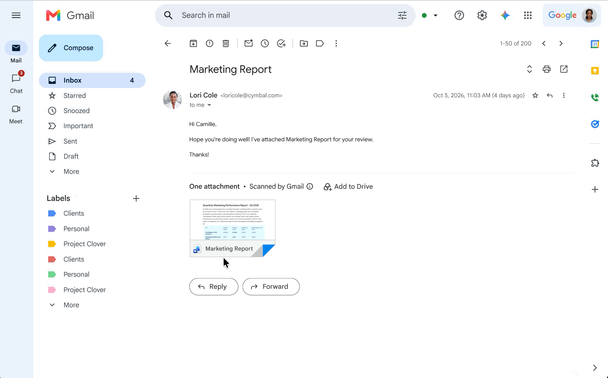The width and height of the screenshot is (608, 378).
Task: Open Google Keep side panel
Action: click(595, 71)
